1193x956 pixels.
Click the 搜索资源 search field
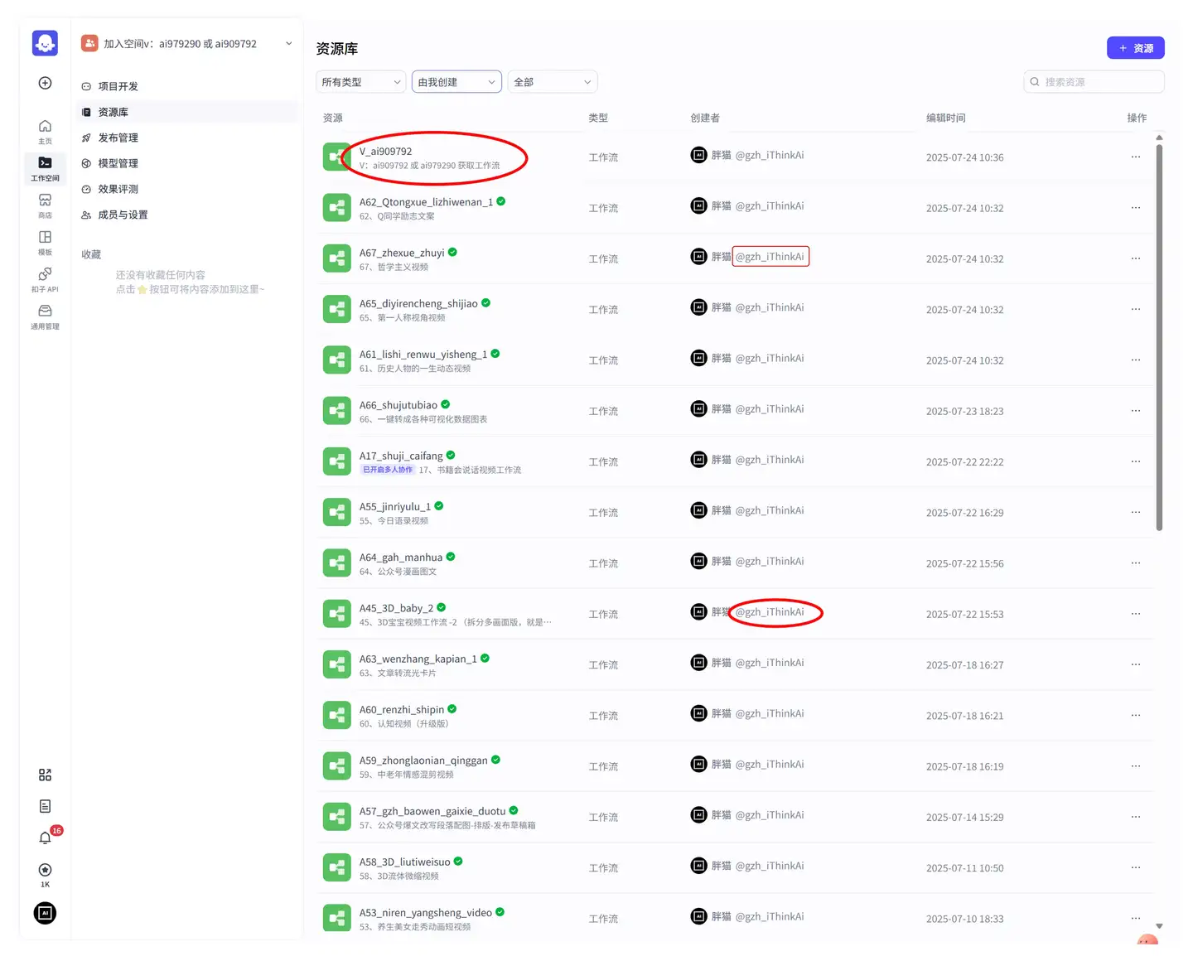point(1093,81)
